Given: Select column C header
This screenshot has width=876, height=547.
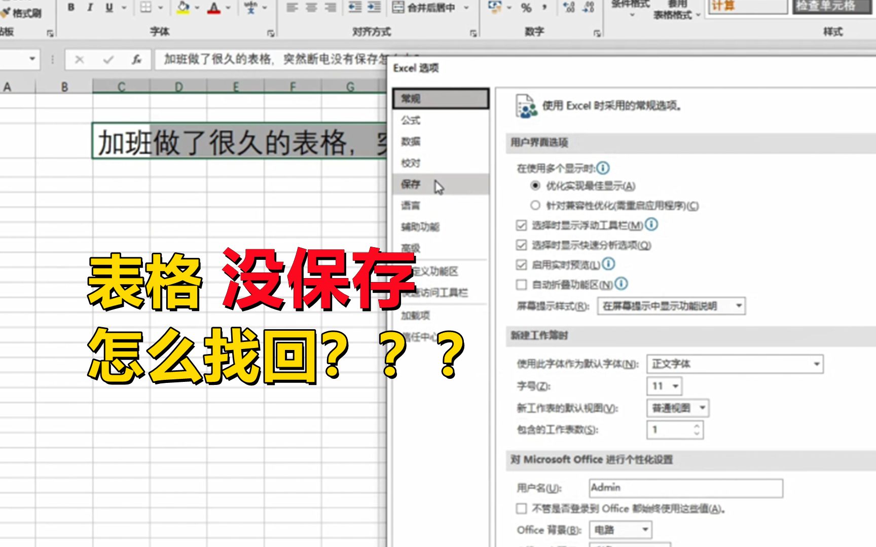Looking at the screenshot, I should [x=121, y=87].
